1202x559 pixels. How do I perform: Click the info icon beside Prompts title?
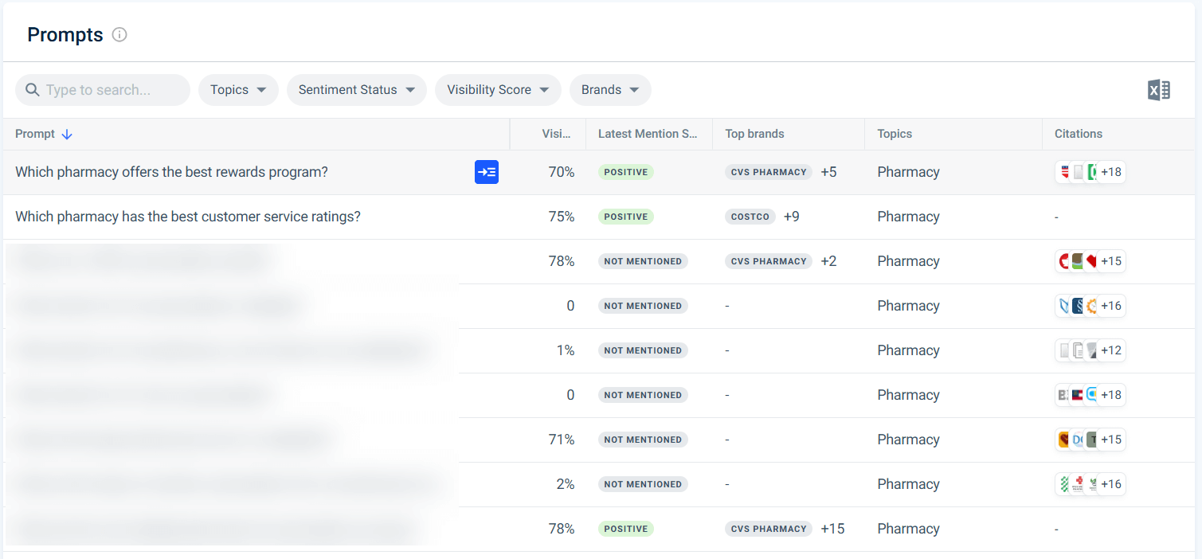click(x=119, y=34)
